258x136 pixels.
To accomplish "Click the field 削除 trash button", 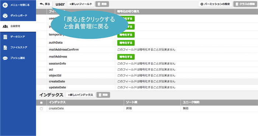I will point(102,4).
